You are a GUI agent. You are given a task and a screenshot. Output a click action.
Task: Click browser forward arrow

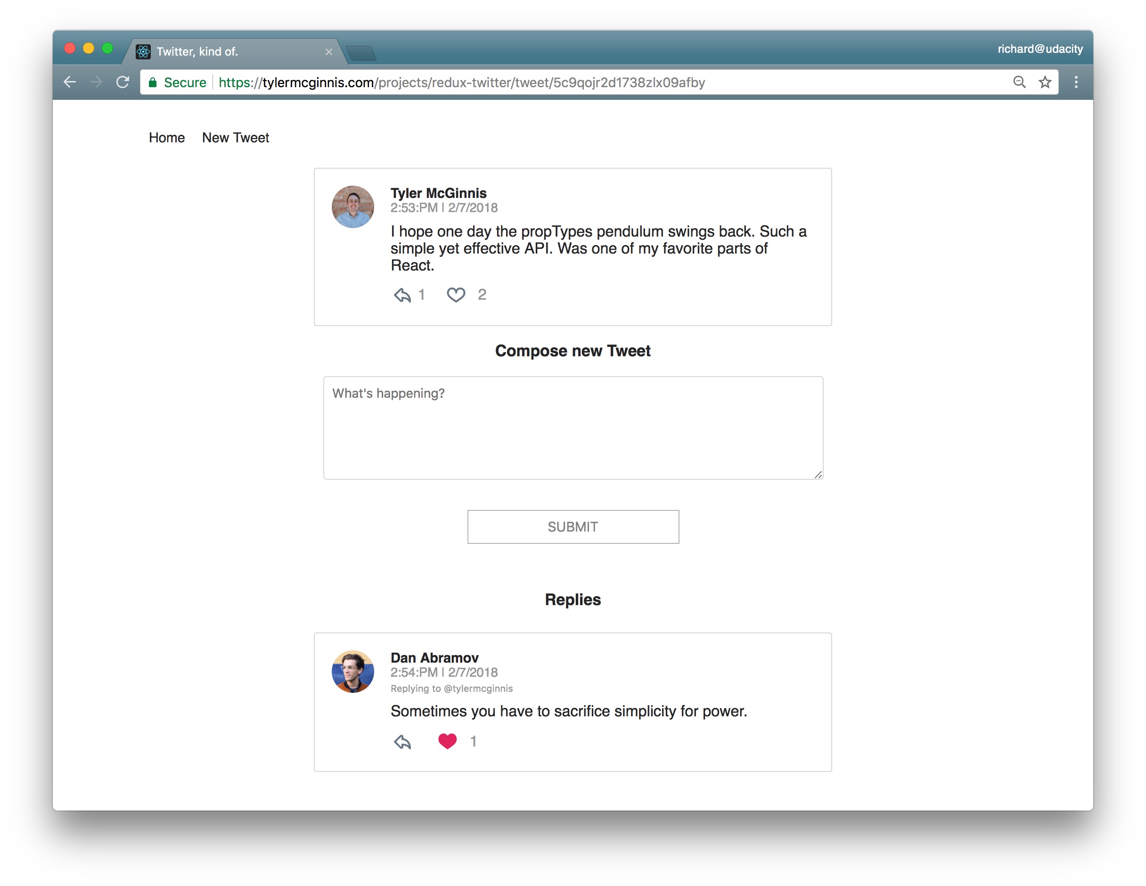pyautogui.click(x=96, y=82)
